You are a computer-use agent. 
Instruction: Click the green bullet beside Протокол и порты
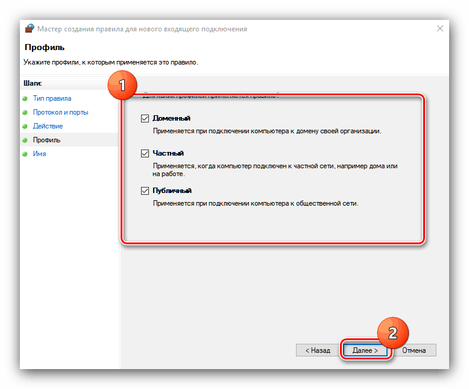coord(25,113)
